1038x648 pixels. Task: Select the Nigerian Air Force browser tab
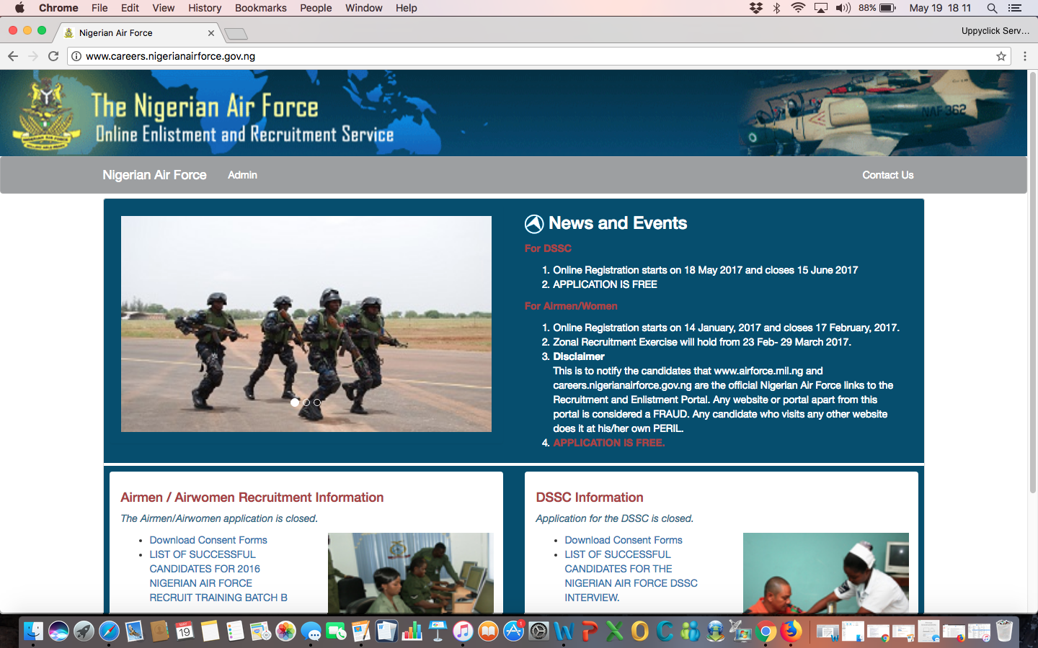[x=139, y=33]
